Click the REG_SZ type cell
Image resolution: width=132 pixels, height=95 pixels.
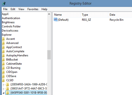point(86,20)
